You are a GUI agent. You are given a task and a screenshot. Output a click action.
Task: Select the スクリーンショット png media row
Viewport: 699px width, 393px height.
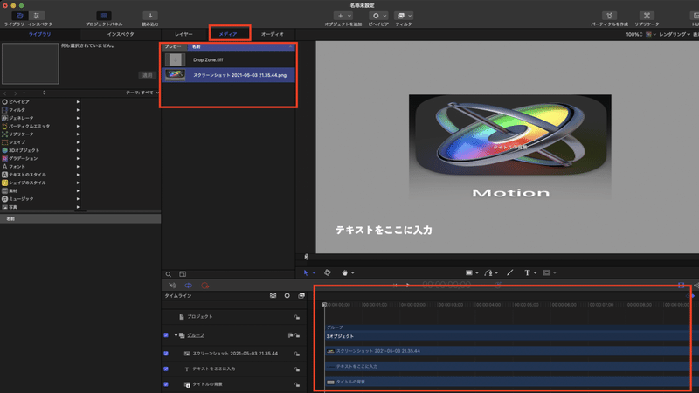[x=228, y=75]
